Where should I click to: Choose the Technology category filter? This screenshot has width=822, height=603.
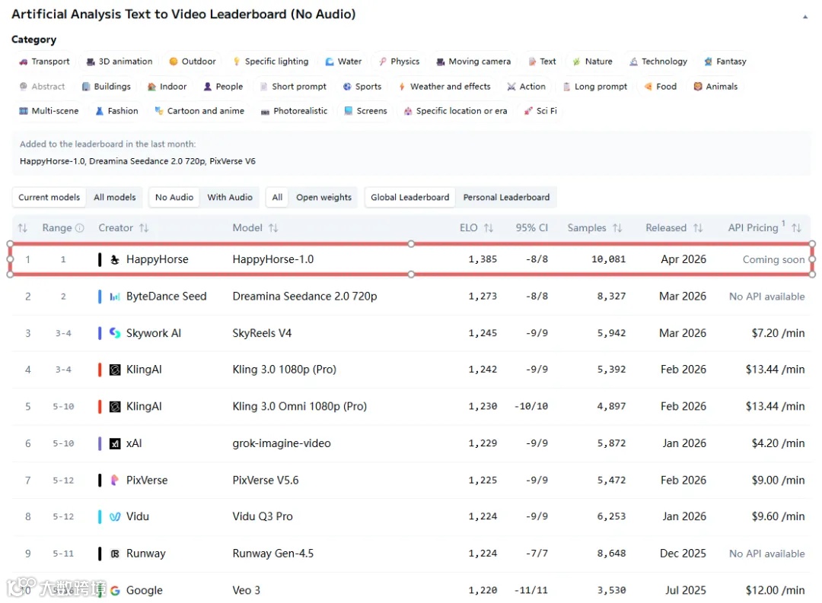(x=658, y=62)
